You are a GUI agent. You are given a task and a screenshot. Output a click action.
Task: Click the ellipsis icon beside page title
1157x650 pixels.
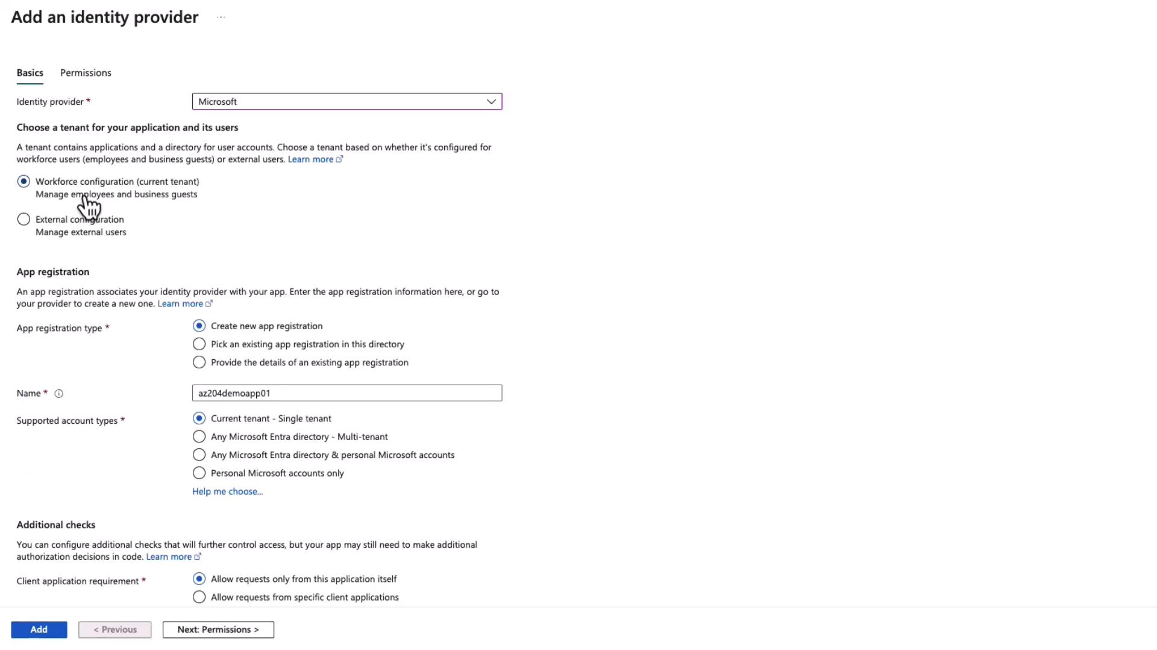(x=221, y=17)
